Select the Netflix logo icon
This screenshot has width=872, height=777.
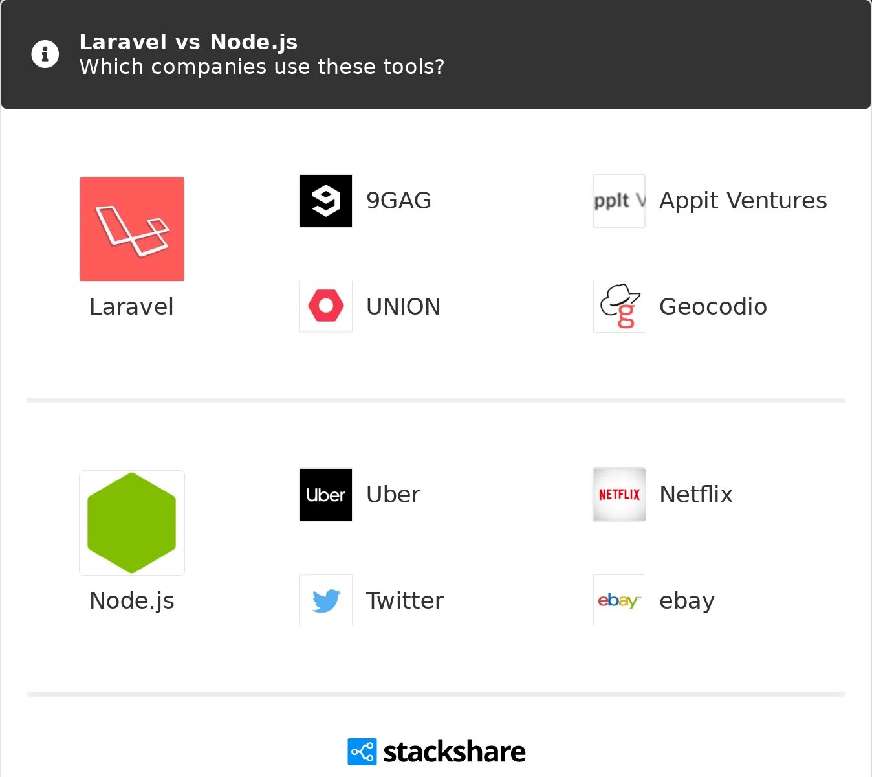click(619, 495)
